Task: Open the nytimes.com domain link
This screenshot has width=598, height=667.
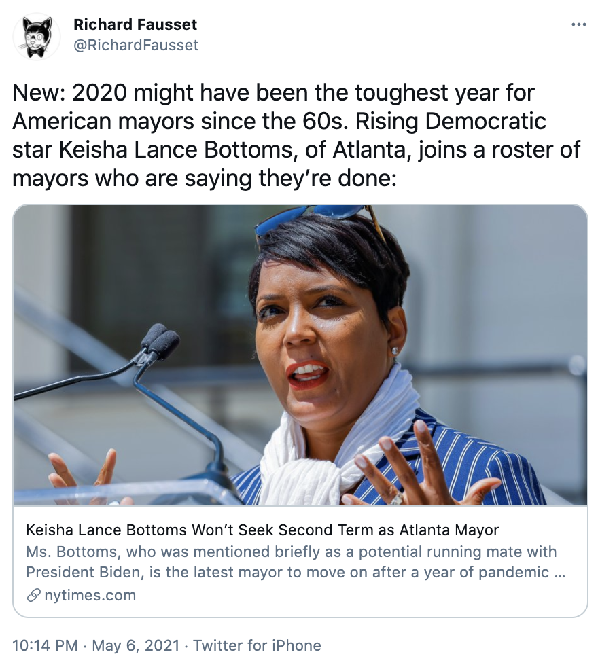Action: (90, 596)
